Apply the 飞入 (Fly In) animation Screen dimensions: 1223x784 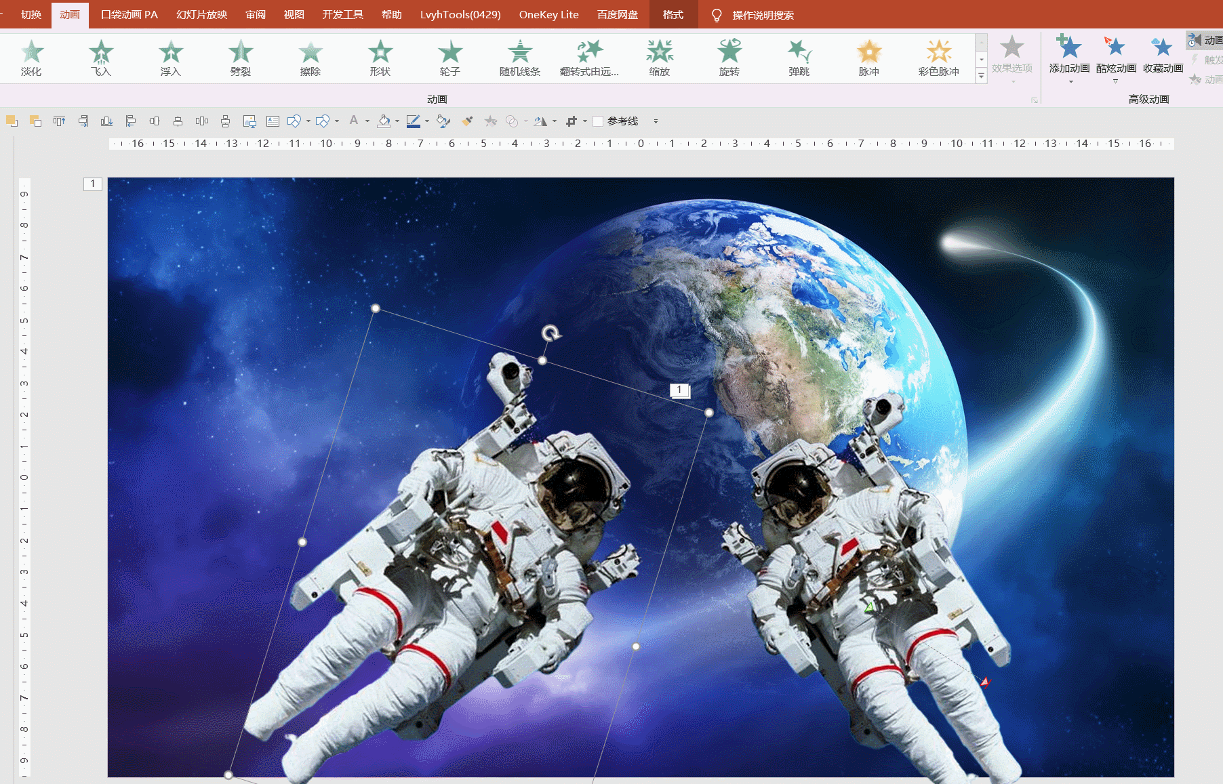[x=101, y=58]
